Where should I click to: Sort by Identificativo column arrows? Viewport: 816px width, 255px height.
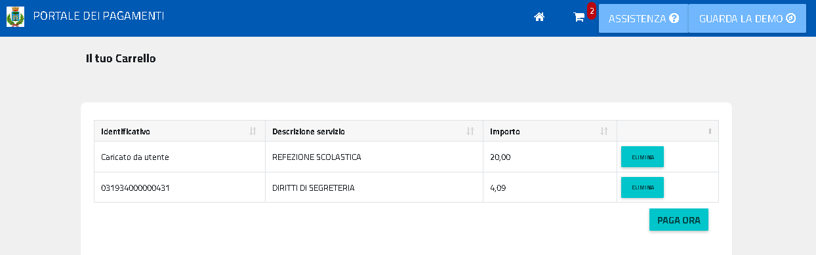point(253,131)
